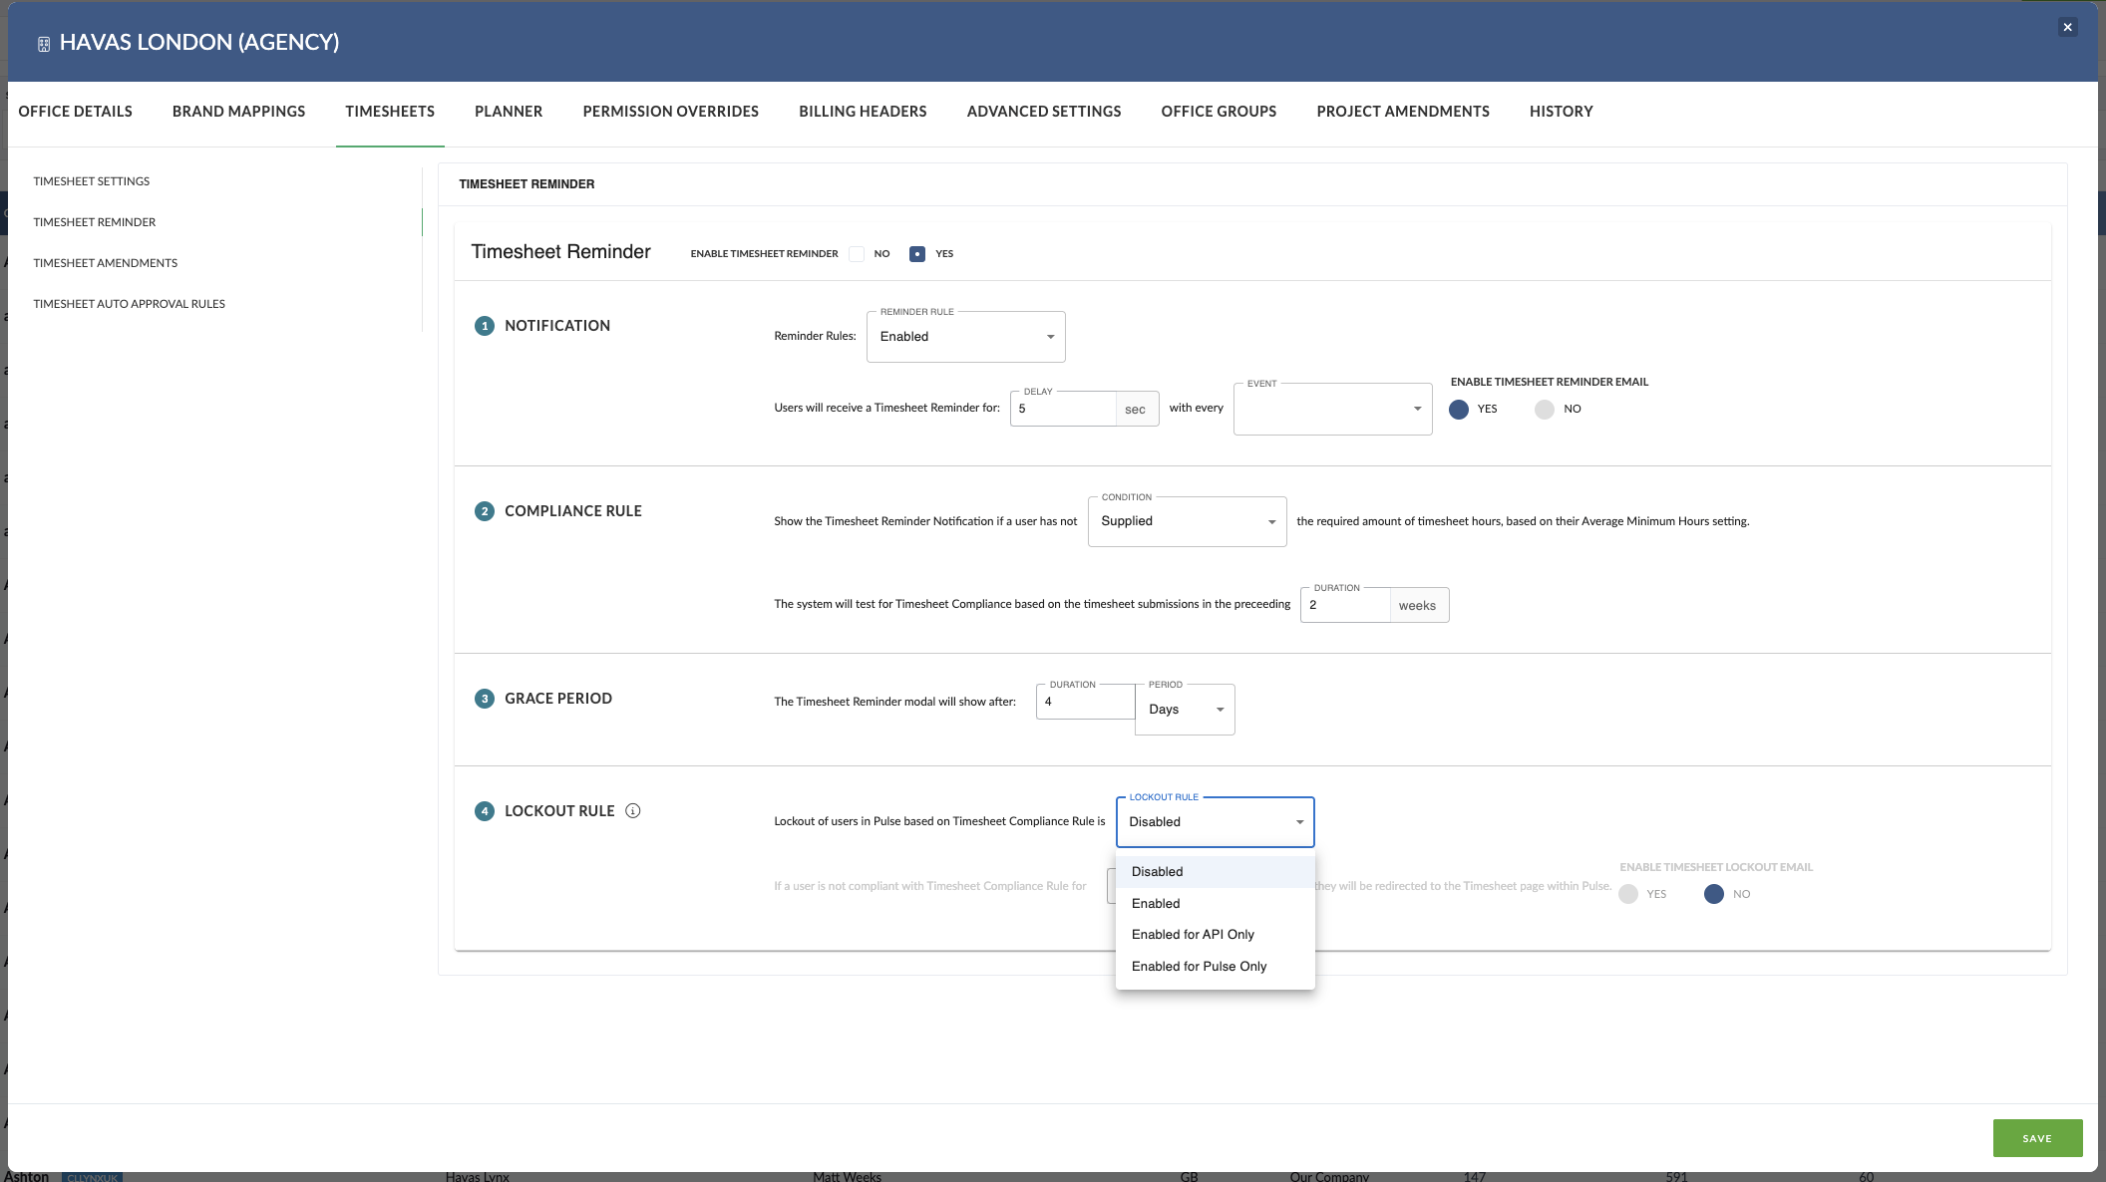
Task: Open the Reminder Rule dropdown
Action: (x=965, y=337)
